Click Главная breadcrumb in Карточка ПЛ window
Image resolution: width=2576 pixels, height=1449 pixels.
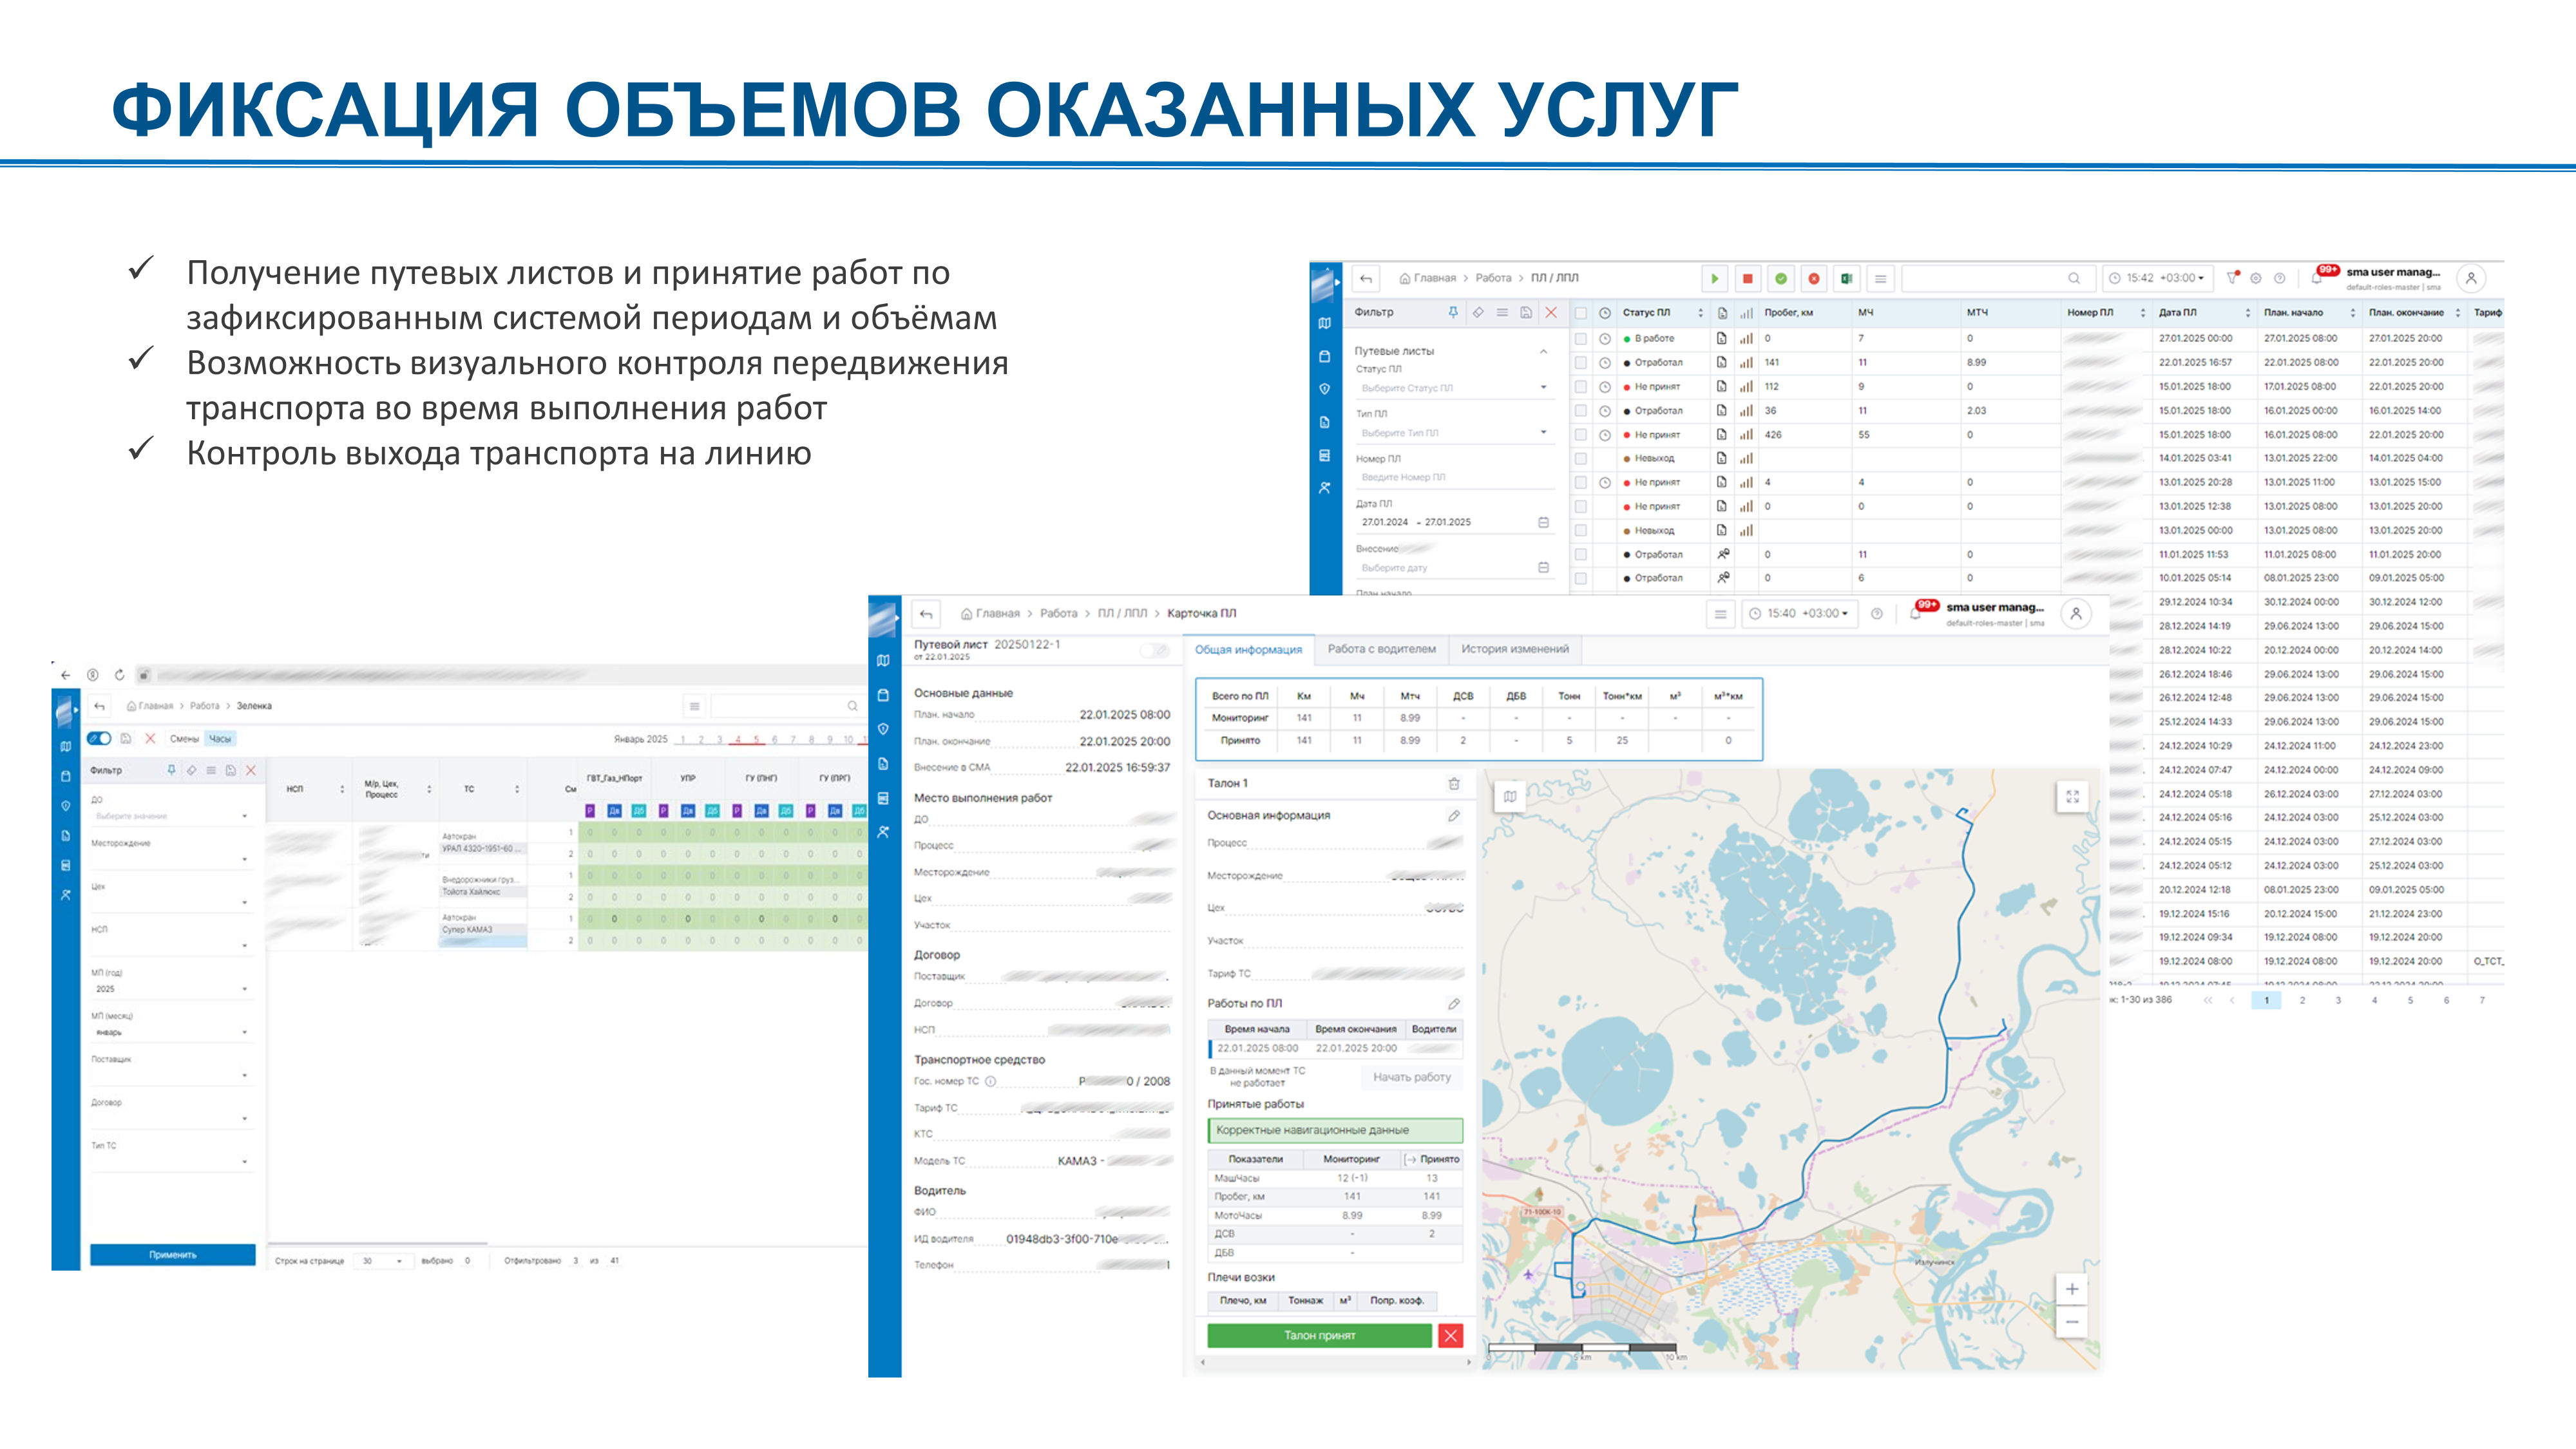click(990, 614)
